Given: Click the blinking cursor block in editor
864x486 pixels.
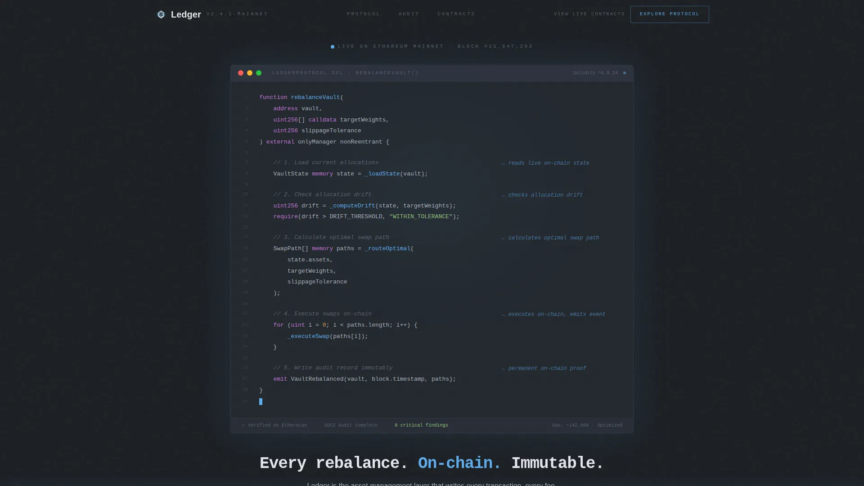Looking at the screenshot, I should point(261,401).
